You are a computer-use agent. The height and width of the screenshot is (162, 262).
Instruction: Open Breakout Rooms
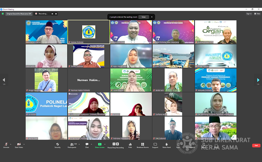click(x=143, y=145)
